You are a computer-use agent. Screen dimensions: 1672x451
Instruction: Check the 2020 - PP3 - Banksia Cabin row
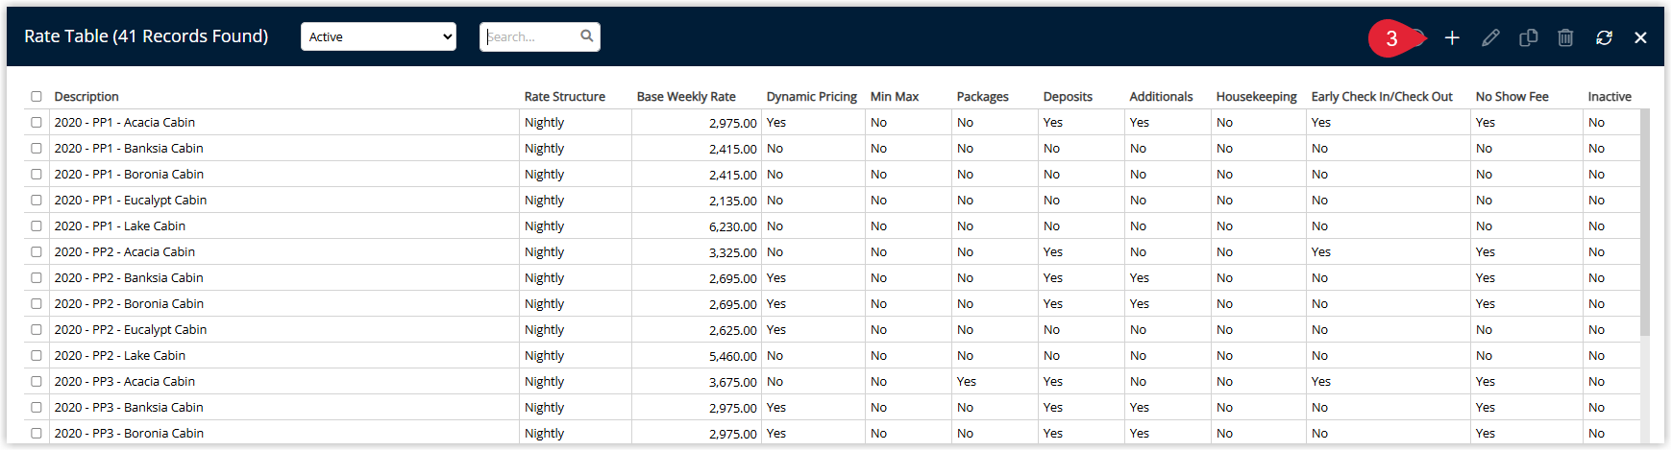pos(37,408)
